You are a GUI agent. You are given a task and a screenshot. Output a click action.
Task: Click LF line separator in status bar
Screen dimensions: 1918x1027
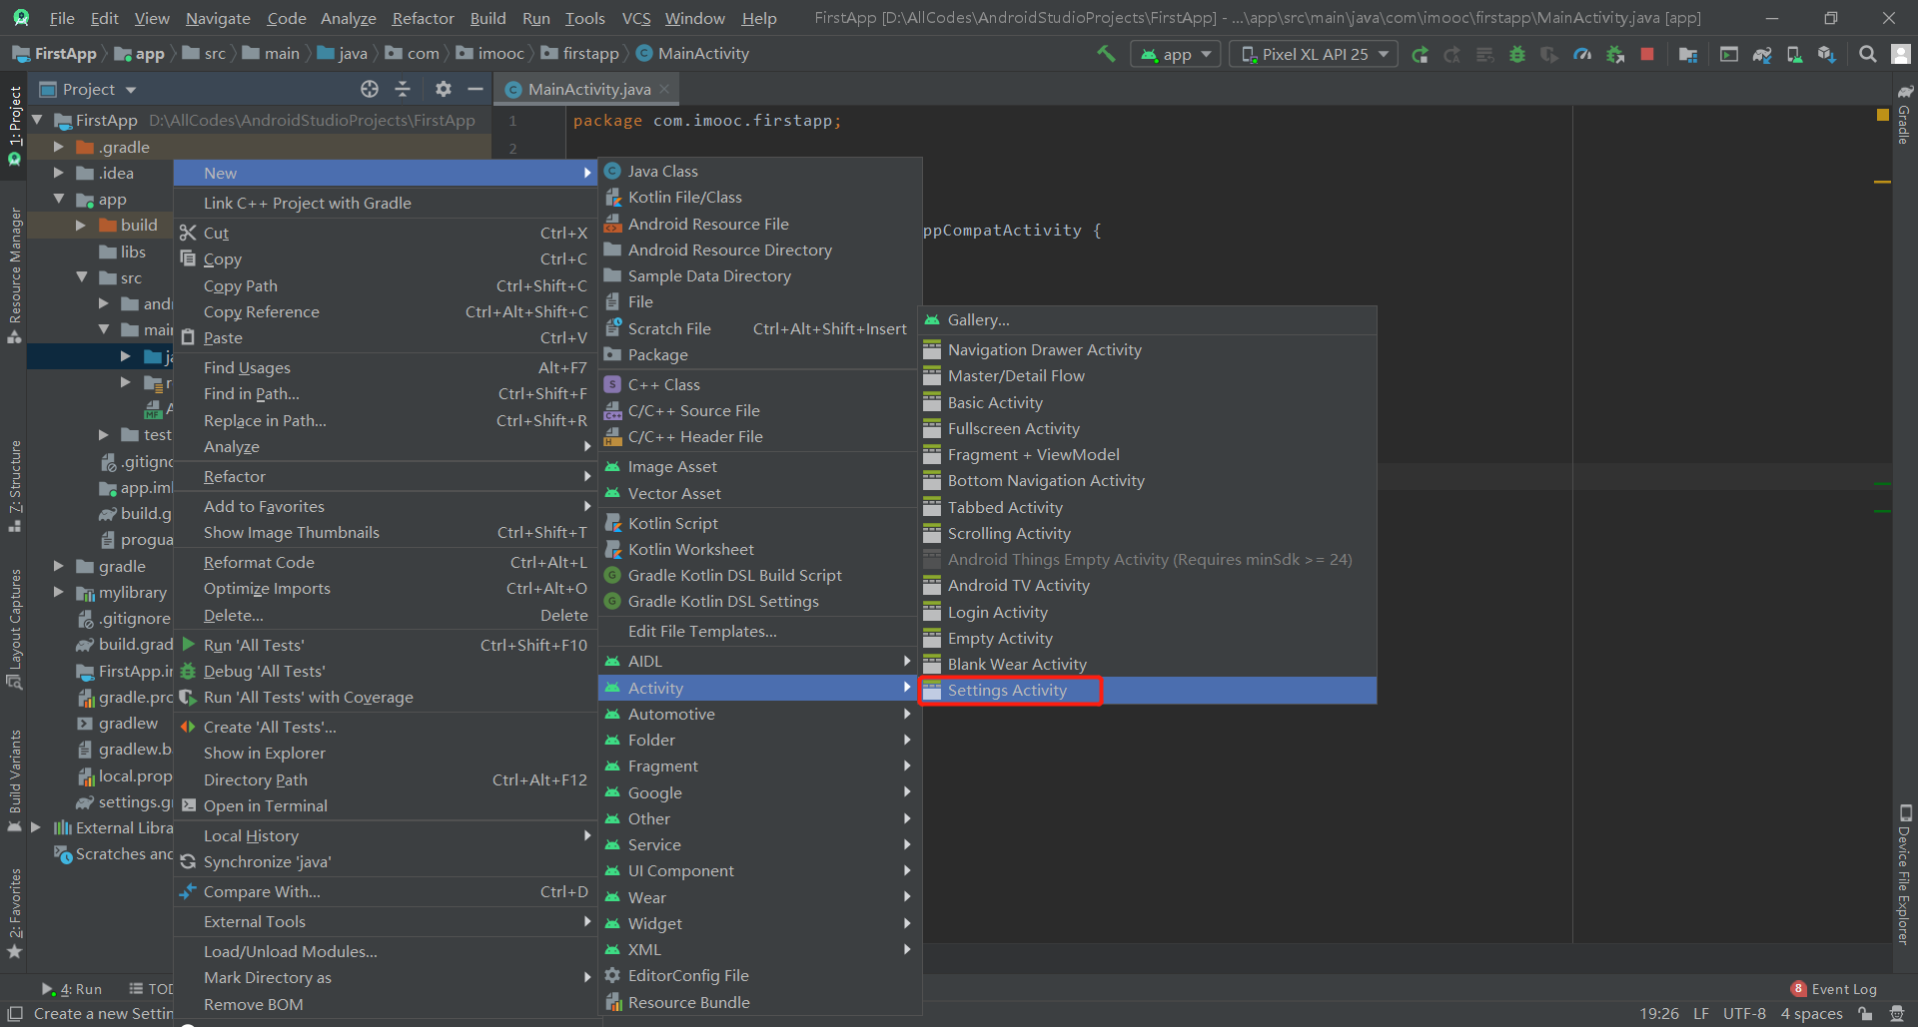coord(1700,1013)
